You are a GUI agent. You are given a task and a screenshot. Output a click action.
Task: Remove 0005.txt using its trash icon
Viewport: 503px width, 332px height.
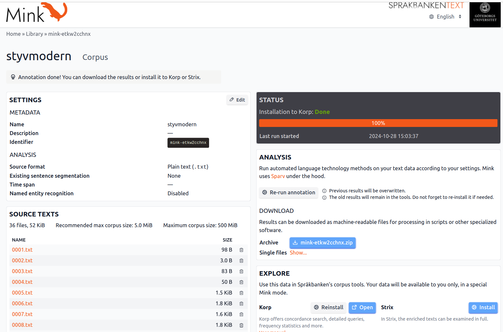click(x=241, y=293)
